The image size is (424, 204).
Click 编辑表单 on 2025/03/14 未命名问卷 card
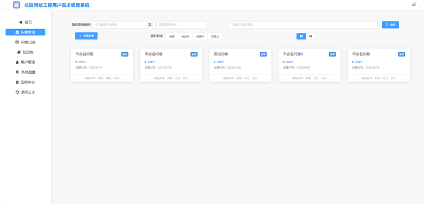pyautogui.click(x=90, y=78)
